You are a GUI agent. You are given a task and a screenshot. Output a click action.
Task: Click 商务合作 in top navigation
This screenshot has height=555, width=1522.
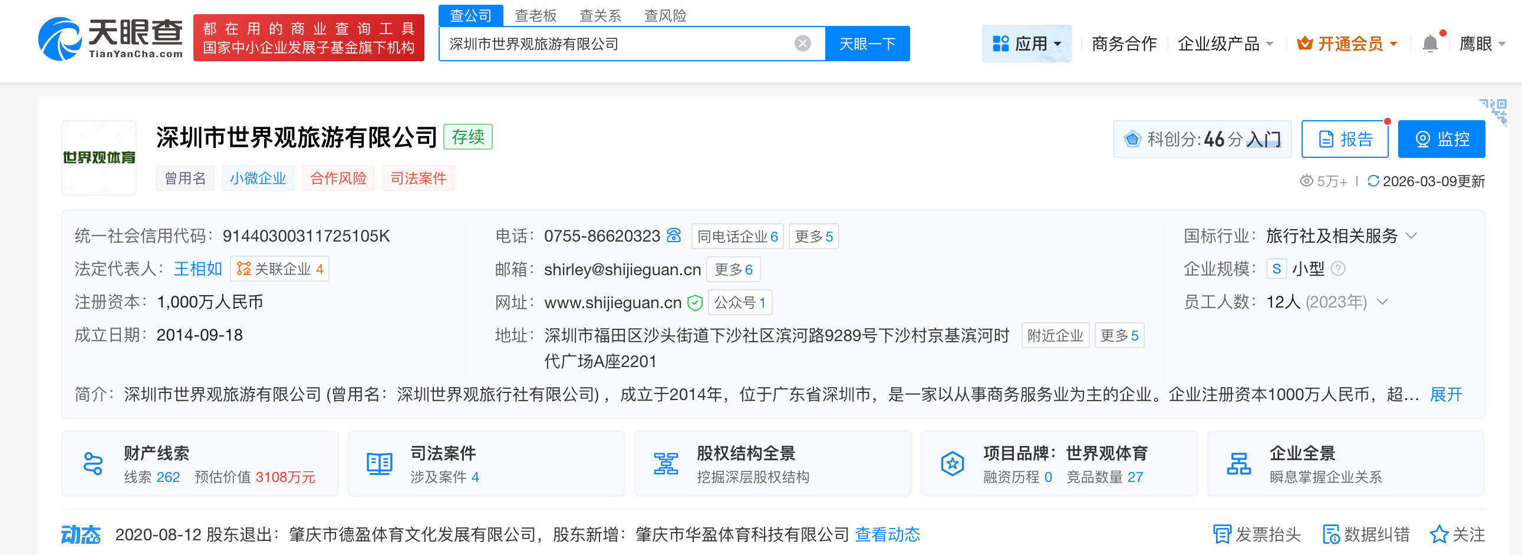tap(1124, 44)
